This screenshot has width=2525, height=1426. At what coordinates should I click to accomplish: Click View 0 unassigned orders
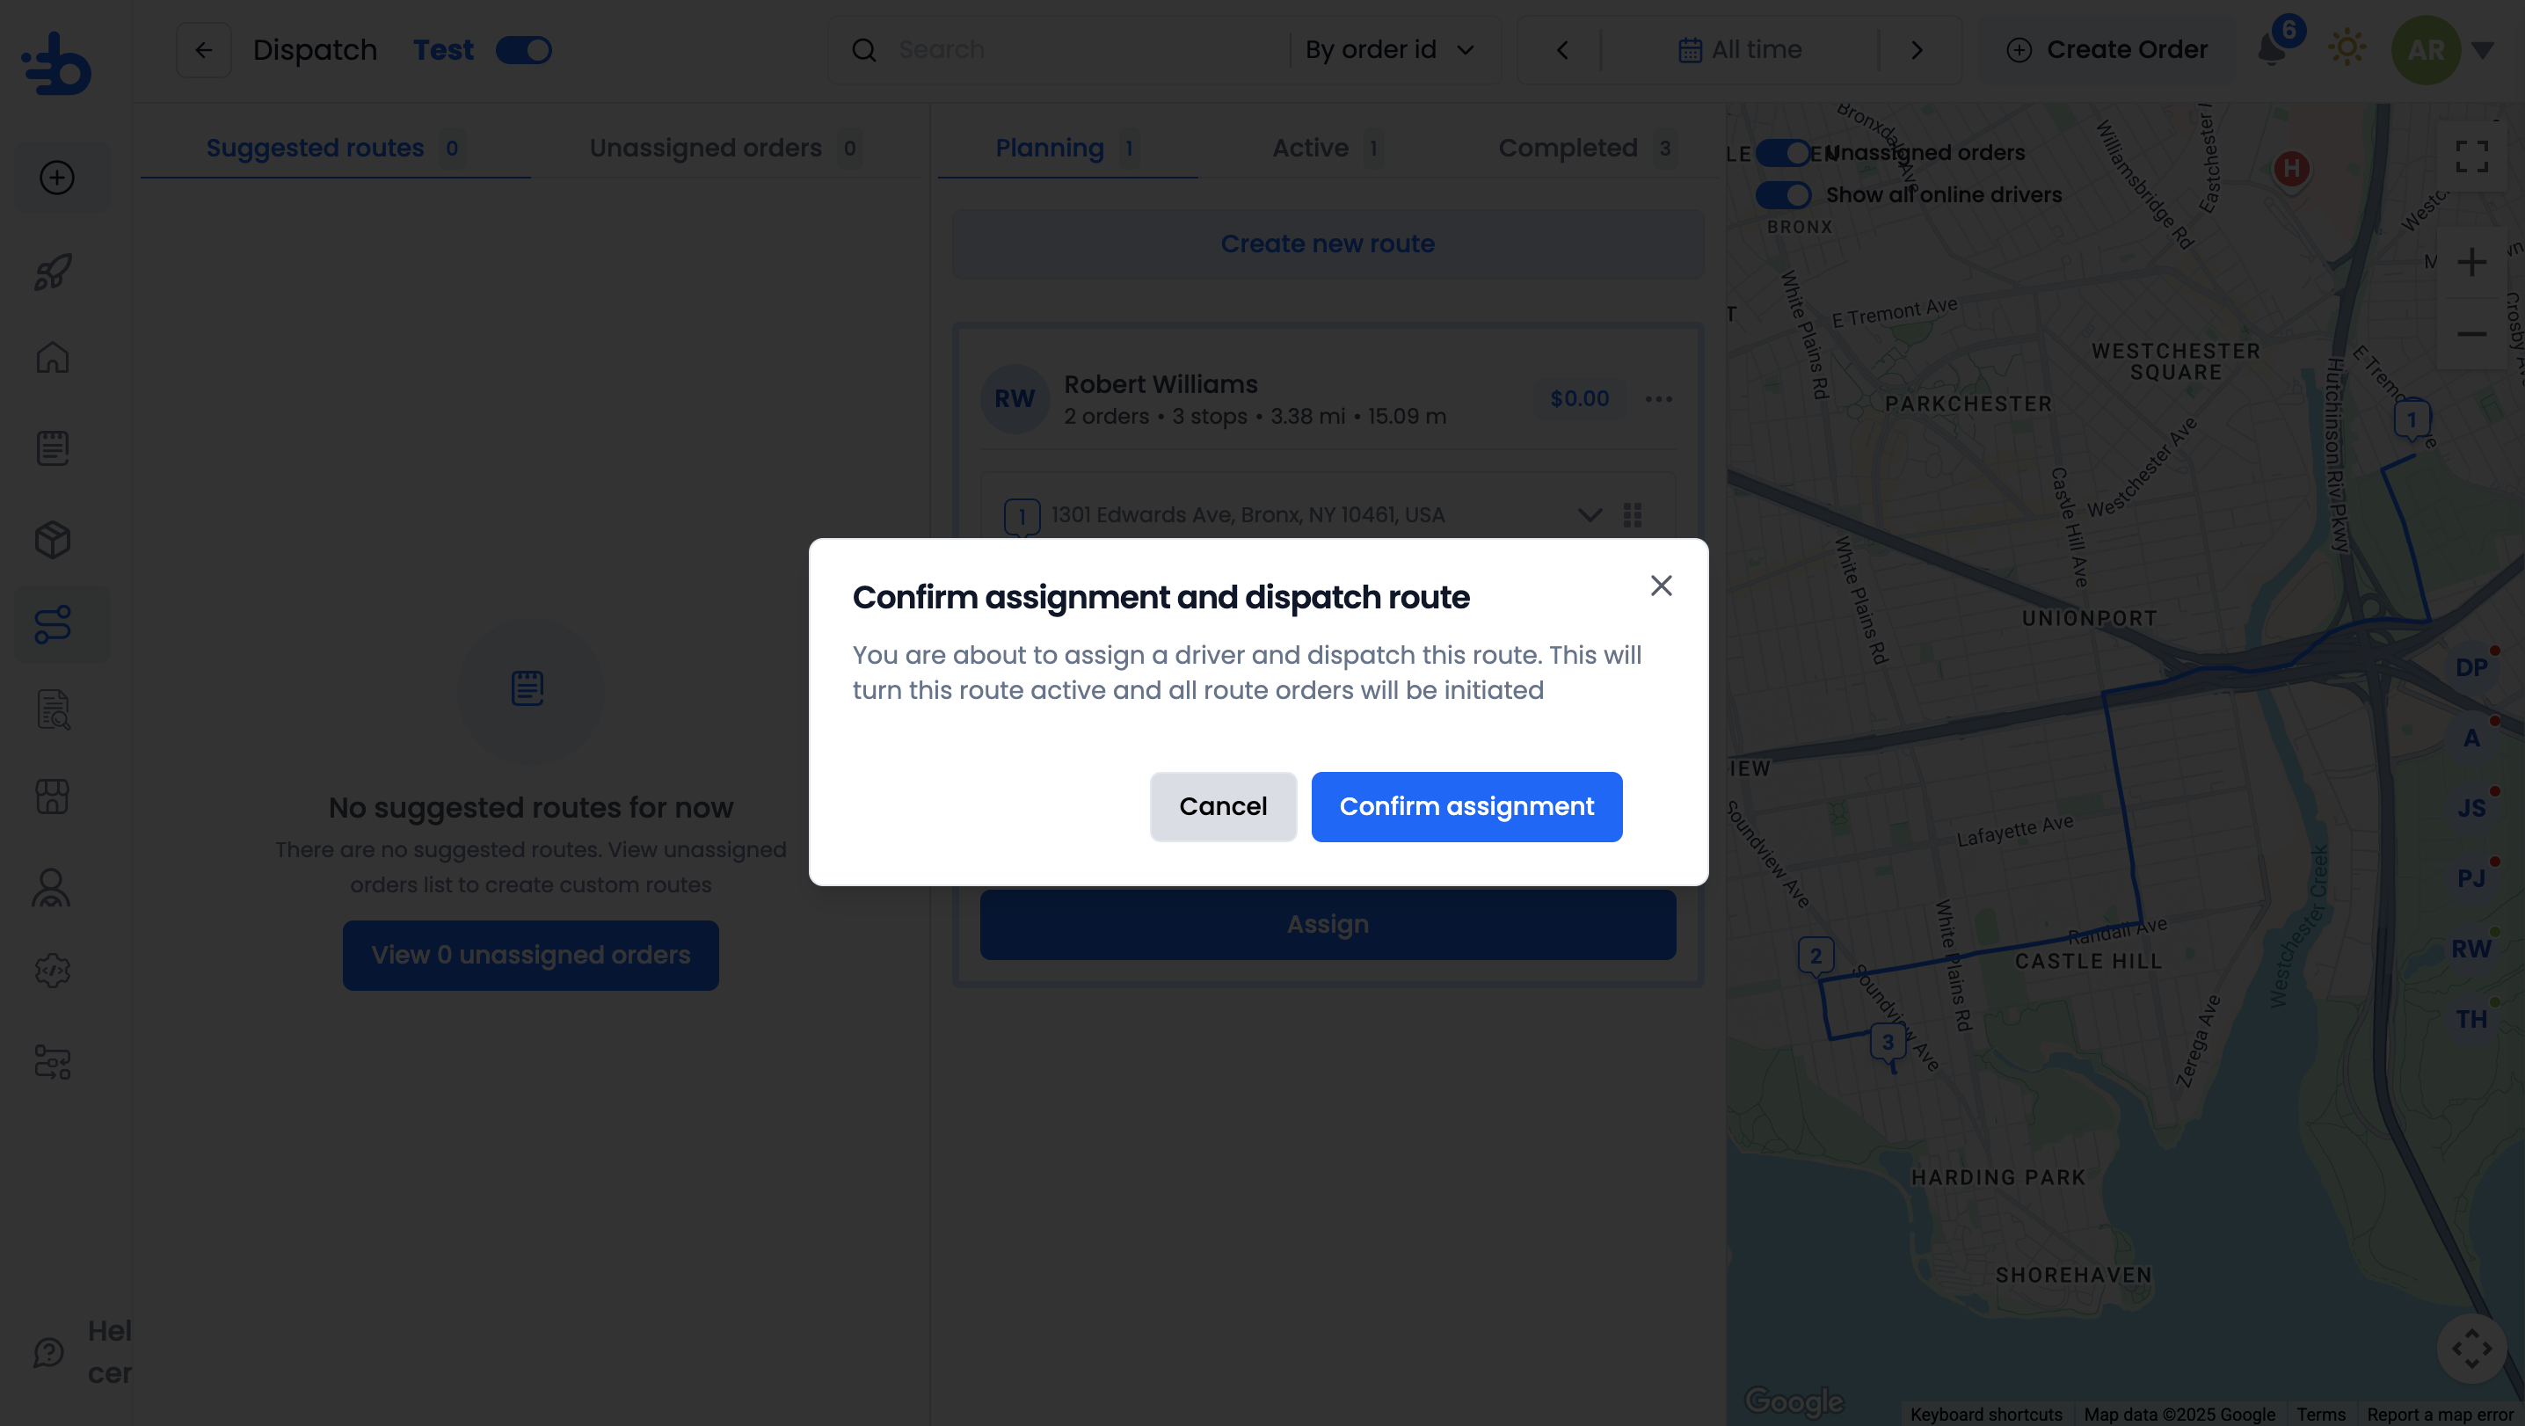[530, 955]
